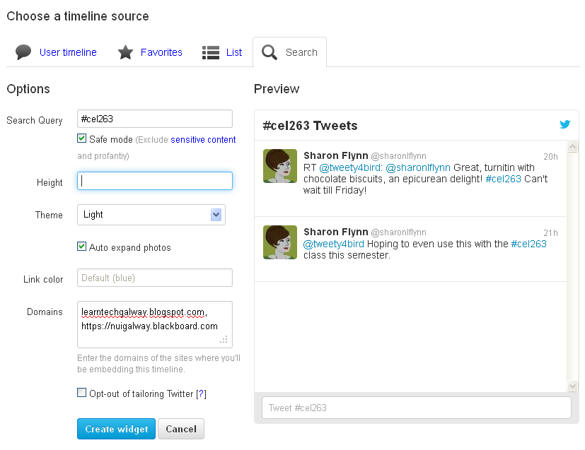Viewport: 585px width, 450px height.
Task: Click the Link color field
Action: click(154, 278)
